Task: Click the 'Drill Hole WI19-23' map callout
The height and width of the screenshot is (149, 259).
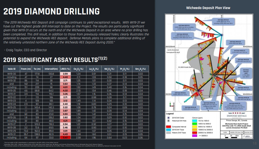Action: tap(243, 88)
